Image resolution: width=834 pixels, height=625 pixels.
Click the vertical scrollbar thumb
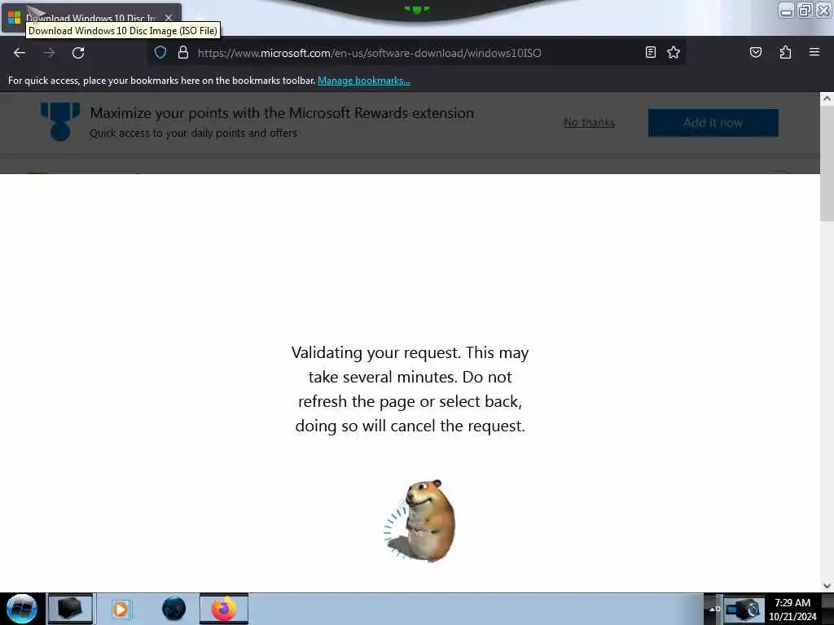[827, 163]
